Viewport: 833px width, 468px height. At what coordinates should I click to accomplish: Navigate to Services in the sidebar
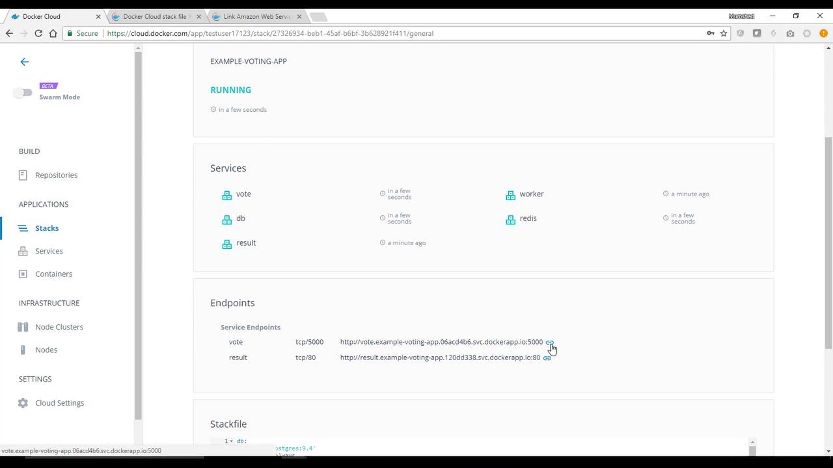tap(49, 251)
